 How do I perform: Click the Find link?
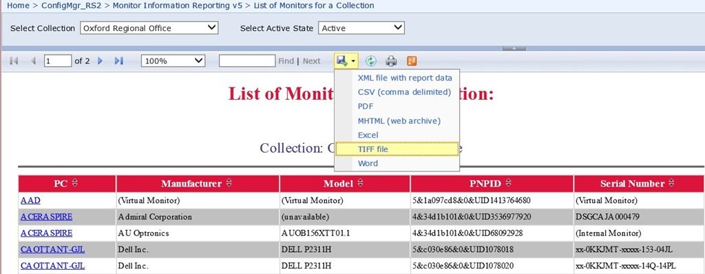(x=286, y=61)
